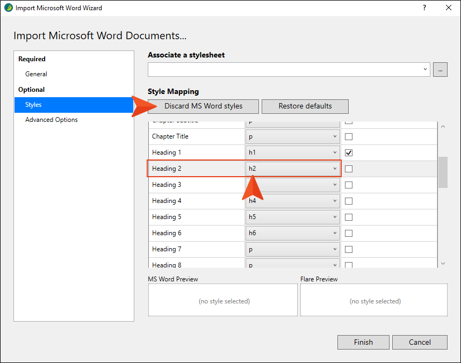Select the Heading 6 style row label
The width and height of the screenshot is (461, 363).
tap(167, 234)
